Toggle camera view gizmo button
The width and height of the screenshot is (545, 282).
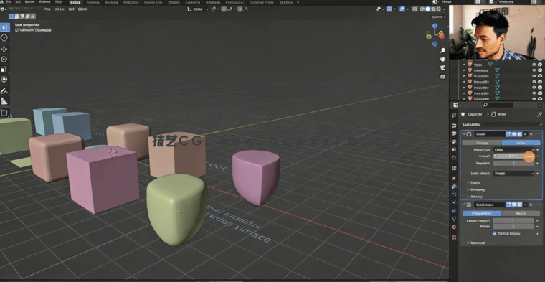(442, 67)
